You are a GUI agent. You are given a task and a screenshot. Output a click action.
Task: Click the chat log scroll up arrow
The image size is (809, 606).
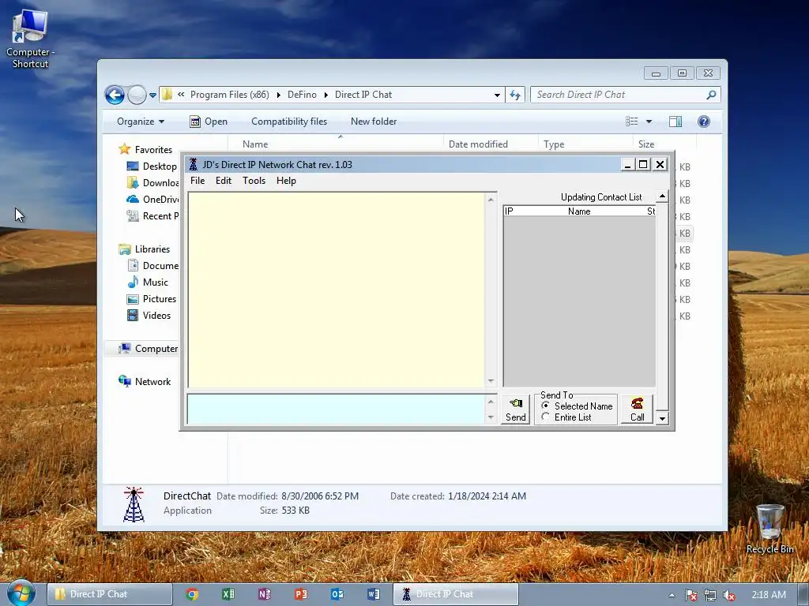click(x=491, y=200)
